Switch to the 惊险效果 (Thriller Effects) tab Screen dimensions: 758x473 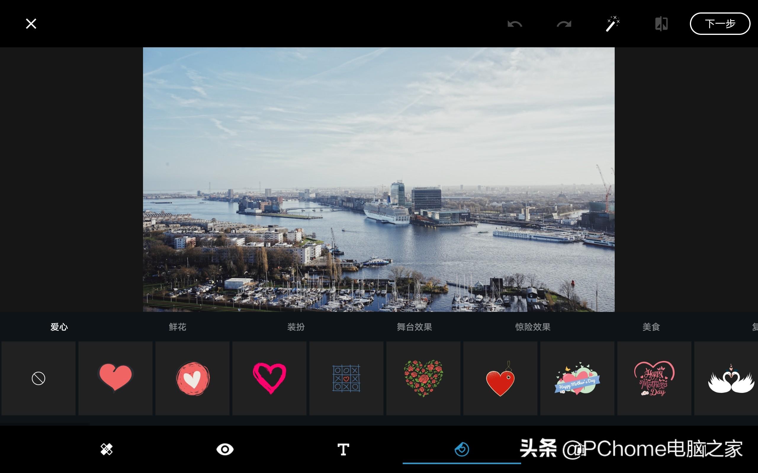(x=532, y=326)
